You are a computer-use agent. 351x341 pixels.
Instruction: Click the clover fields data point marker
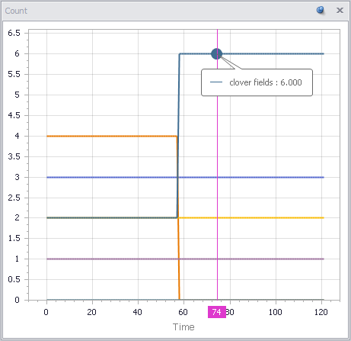(x=216, y=54)
